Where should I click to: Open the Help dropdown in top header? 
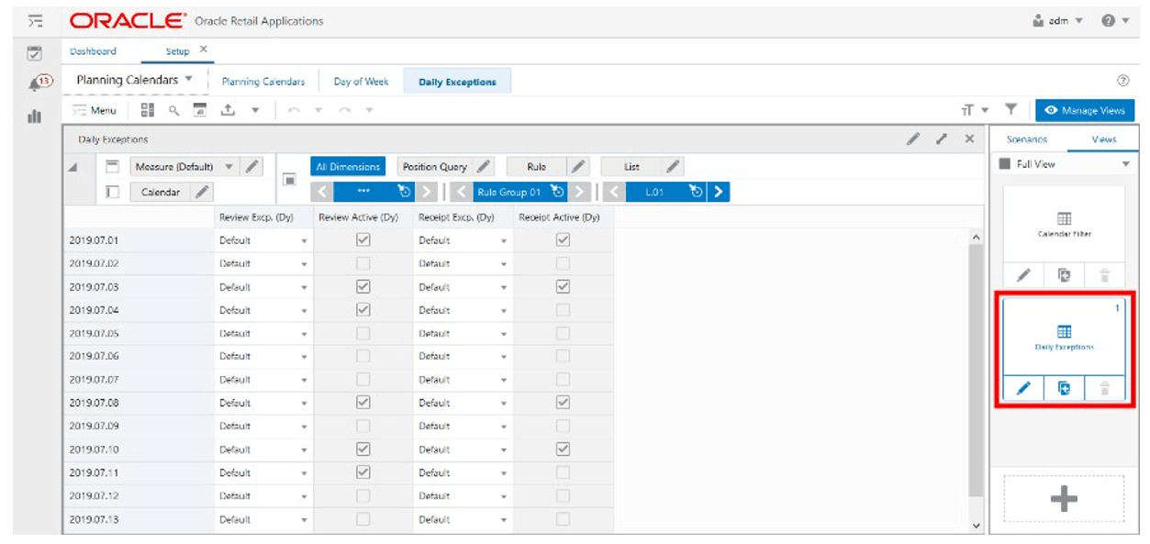click(x=1114, y=20)
